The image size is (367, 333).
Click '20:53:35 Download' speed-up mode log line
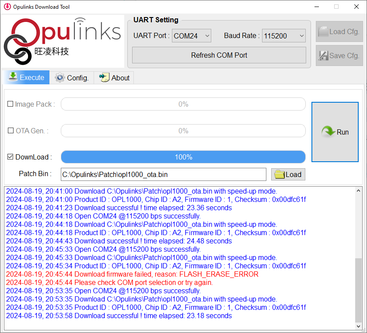(x=142, y=299)
